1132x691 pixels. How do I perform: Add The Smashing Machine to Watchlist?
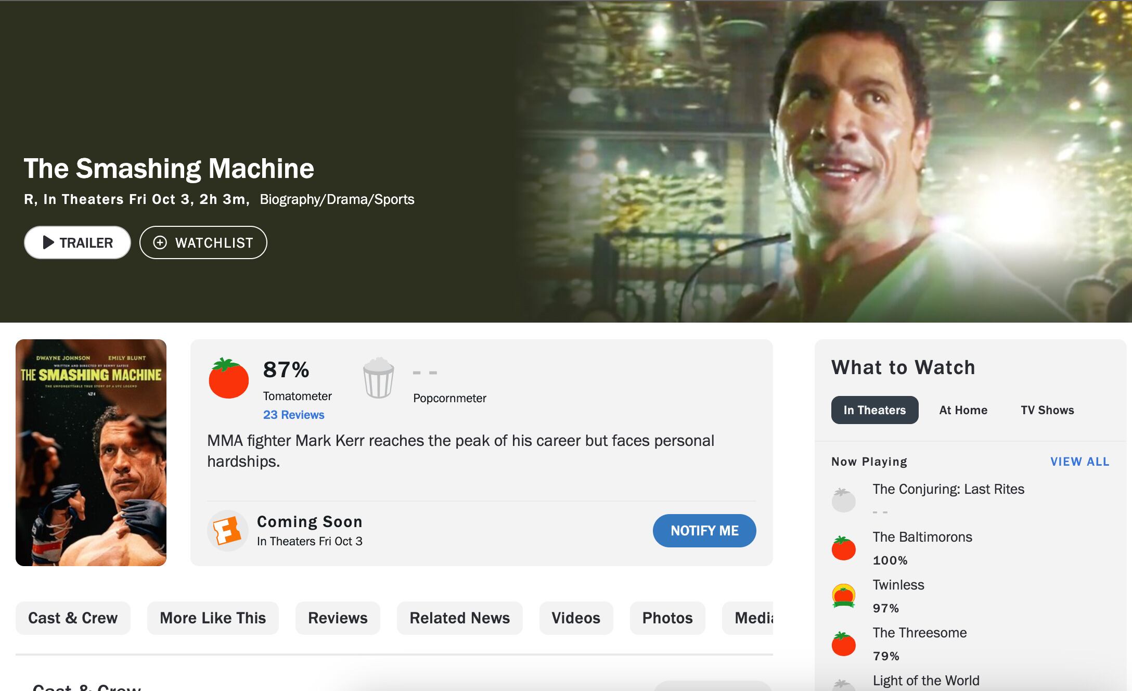pos(203,242)
